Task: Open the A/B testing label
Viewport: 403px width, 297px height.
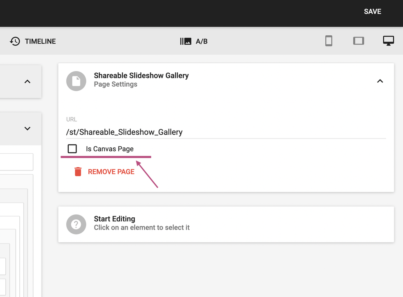Action: point(201,41)
